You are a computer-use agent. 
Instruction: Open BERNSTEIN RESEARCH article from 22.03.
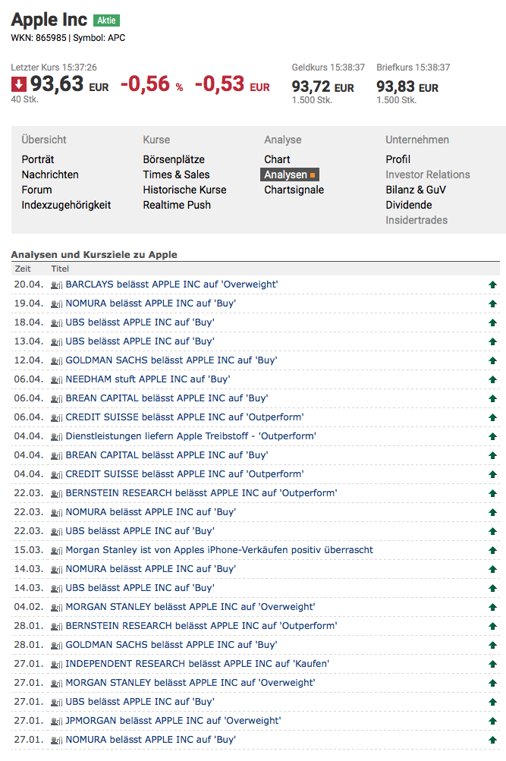[x=201, y=493]
